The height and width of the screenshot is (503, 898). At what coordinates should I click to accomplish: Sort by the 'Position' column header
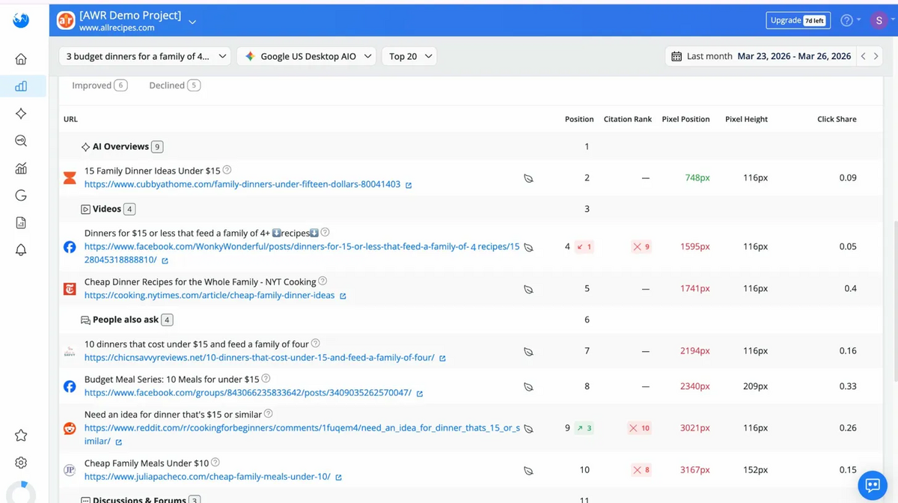tap(579, 119)
